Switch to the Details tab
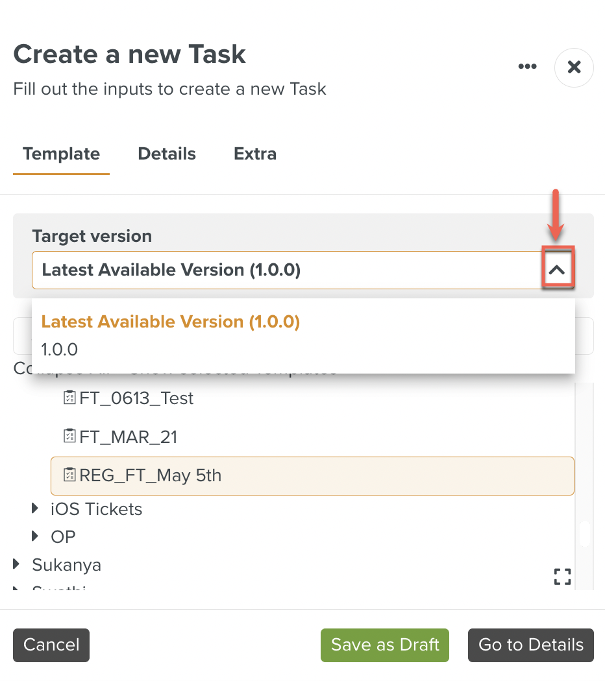Image resolution: width=605 pixels, height=681 pixels. (167, 154)
